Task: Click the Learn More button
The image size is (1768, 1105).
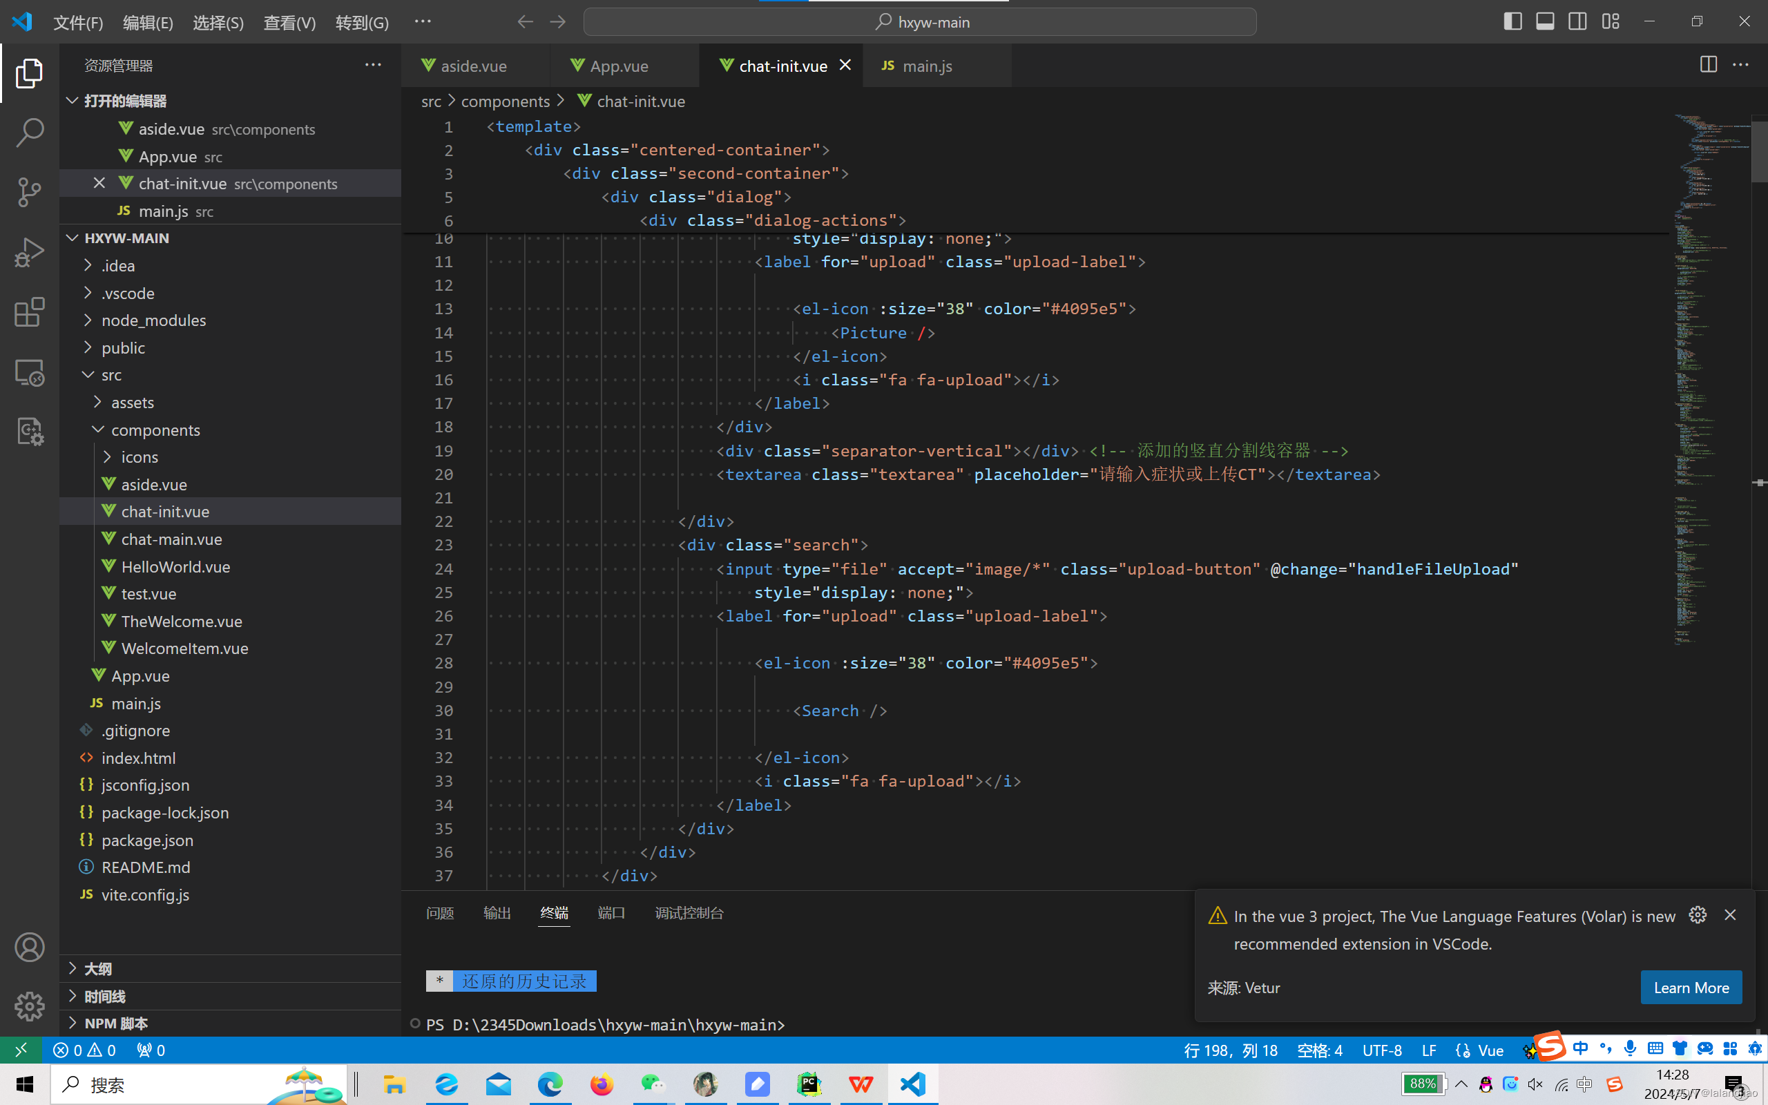Action: tap(1691, 988)
